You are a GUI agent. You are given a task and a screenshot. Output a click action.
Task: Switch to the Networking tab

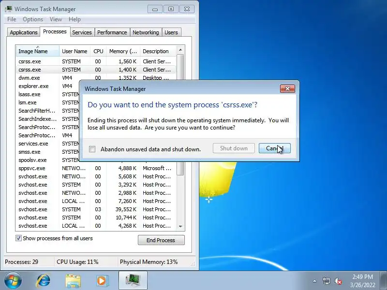(146, 32)
